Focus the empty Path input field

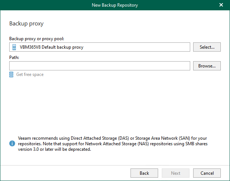pyautogui.click(x=100, y=66)
